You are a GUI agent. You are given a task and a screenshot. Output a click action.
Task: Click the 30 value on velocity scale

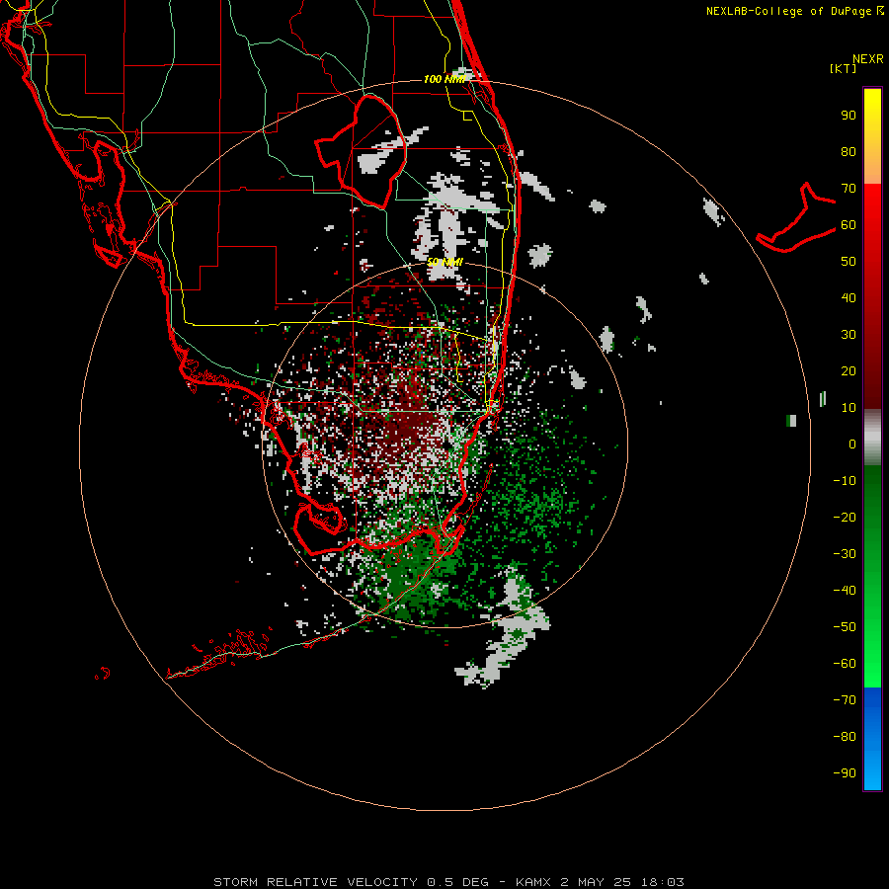point(849,335)
